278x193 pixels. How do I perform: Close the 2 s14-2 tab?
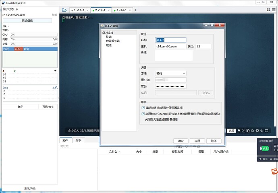109,10
